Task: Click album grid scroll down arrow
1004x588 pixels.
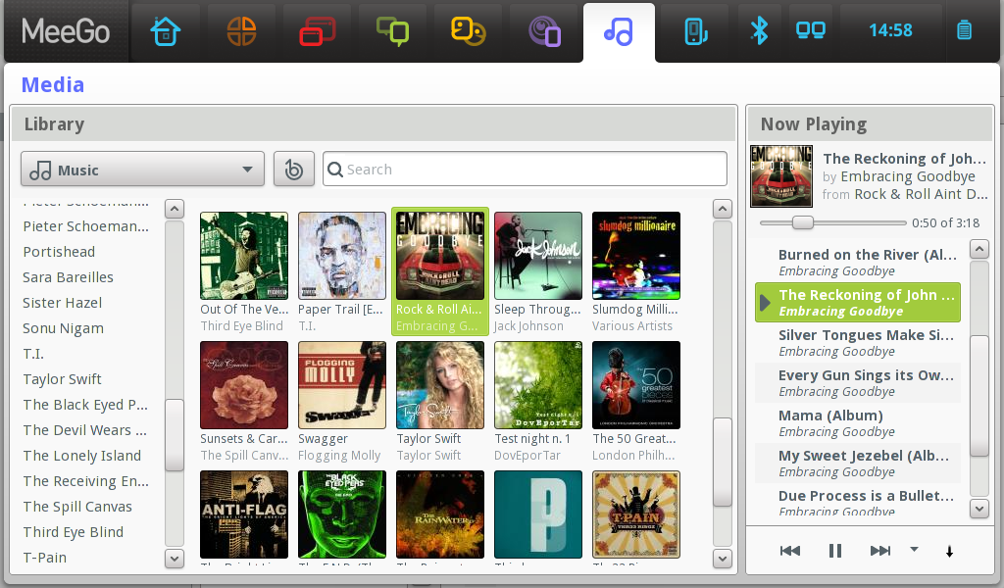Action: click(723, 559)
